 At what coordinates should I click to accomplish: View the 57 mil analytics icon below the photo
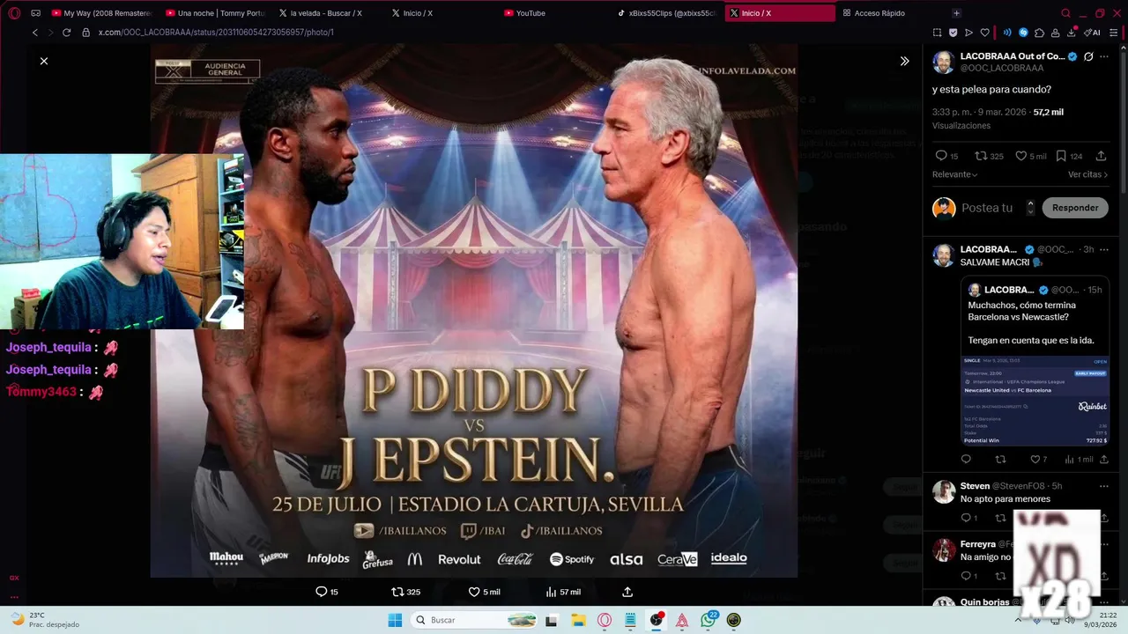[x=563, y=592]
